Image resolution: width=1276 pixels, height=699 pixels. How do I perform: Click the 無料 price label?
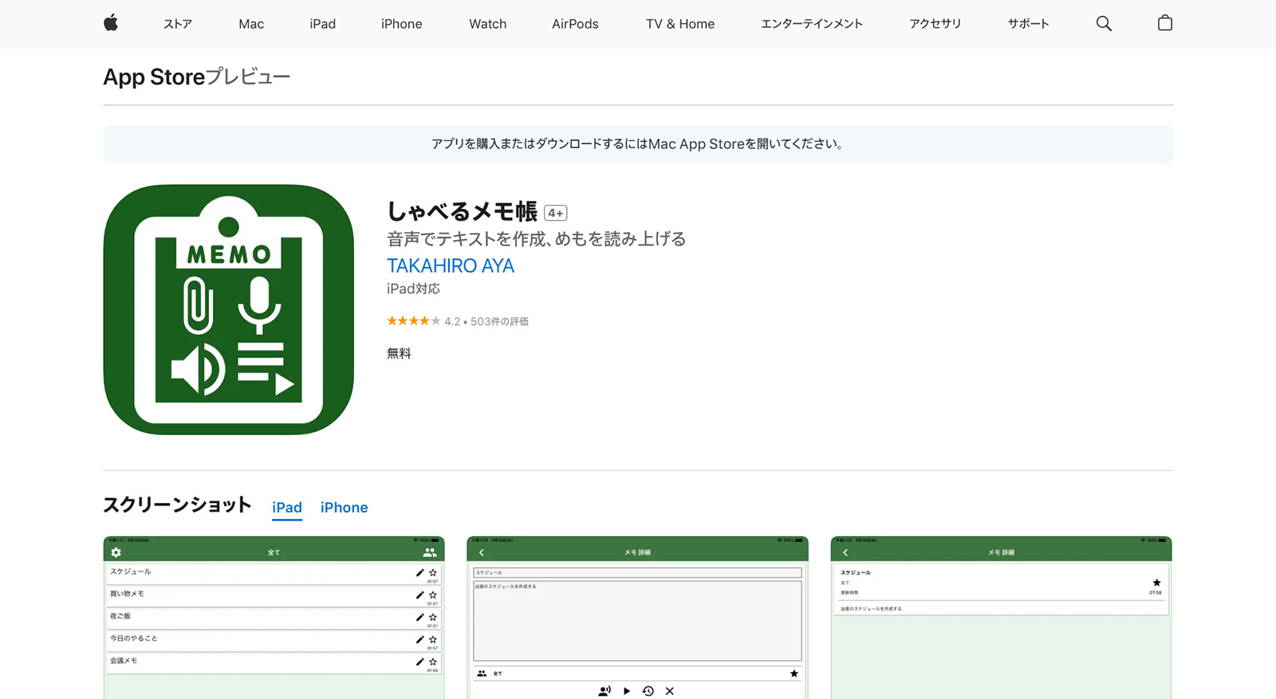(399, 353)
